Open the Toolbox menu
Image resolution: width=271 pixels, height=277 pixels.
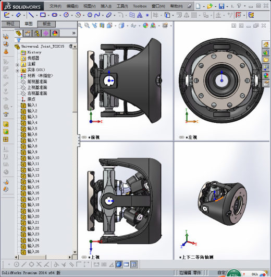(140, 6)
